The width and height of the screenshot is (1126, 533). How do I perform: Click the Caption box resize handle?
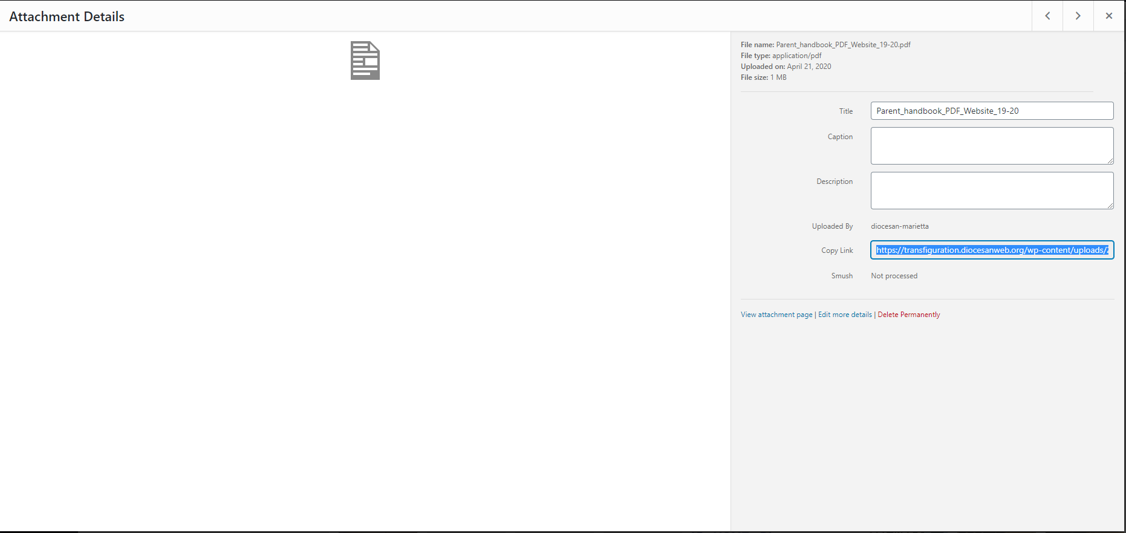[x=1110, y=161]
